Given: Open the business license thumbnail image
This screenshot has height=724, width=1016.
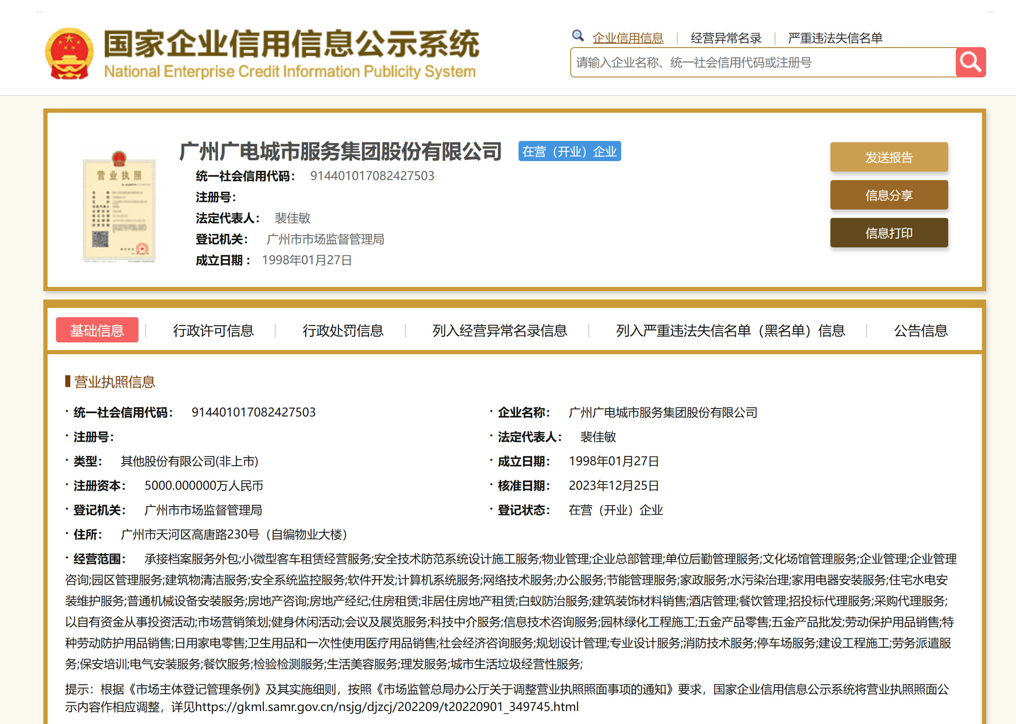Looking at the screenshot, I should click(119, 207).
